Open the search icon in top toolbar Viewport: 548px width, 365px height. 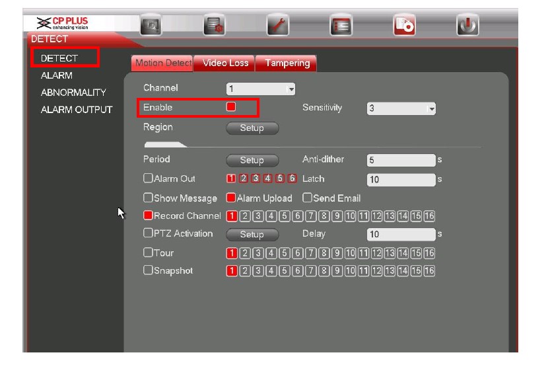click(151, 25)
